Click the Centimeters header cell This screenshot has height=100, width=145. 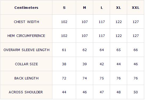point(26,7)
